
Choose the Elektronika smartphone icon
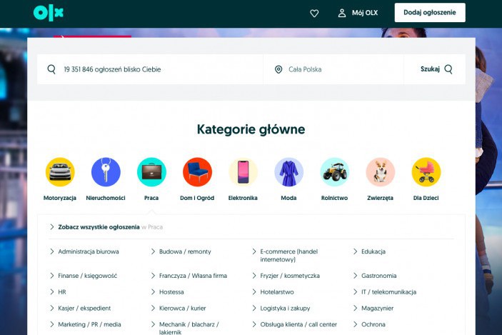pyautogui.click(x=243, y=172)
